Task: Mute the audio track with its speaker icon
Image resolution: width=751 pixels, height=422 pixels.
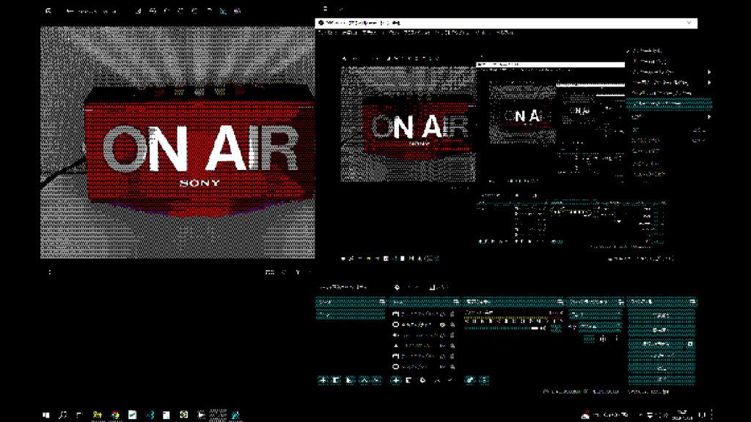Action: click(x=543, y=328)
